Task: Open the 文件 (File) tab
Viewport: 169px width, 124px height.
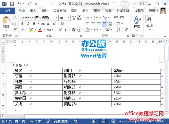Action: pos(7,10)
